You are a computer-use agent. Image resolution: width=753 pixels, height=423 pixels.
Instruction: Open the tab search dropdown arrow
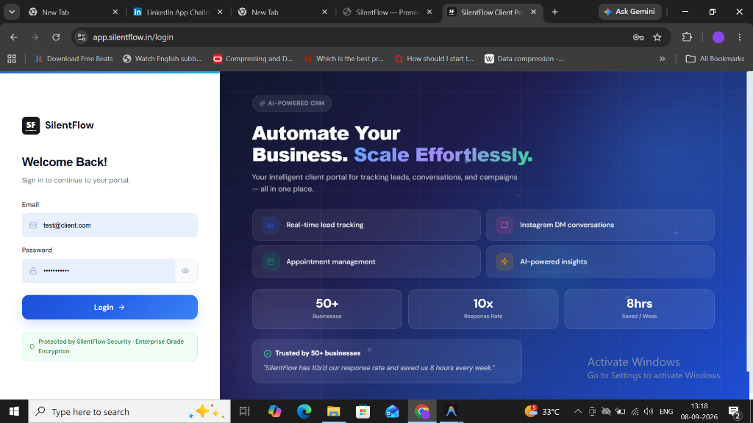tap(12, 12)
